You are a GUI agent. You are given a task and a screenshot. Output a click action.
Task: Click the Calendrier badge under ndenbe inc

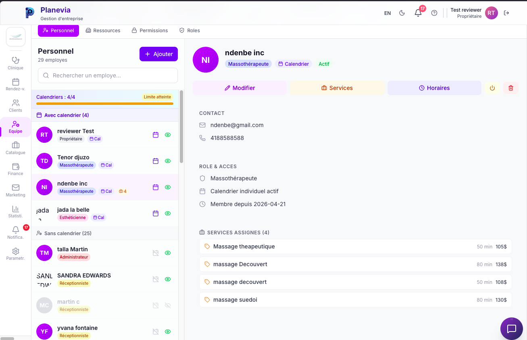294,64
